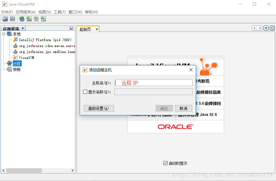
Task: Open the 5.0 故障排除 link
Action: click(208, 103)
